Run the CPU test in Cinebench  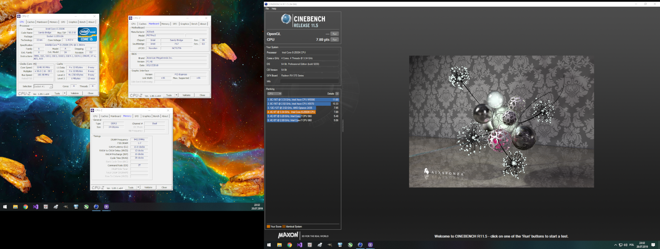[x=335, y=40]
